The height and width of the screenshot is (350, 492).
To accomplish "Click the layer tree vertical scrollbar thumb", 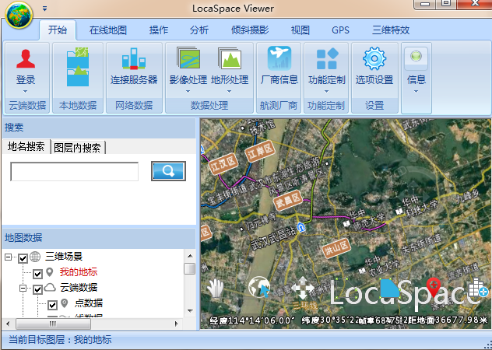I will pyautogui.click(x=189, y=269).
